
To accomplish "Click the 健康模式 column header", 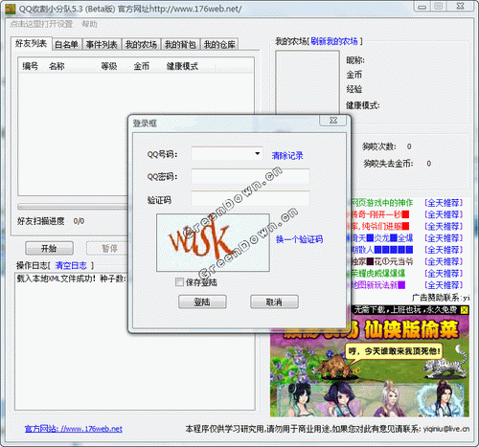I will coord(182,66).
